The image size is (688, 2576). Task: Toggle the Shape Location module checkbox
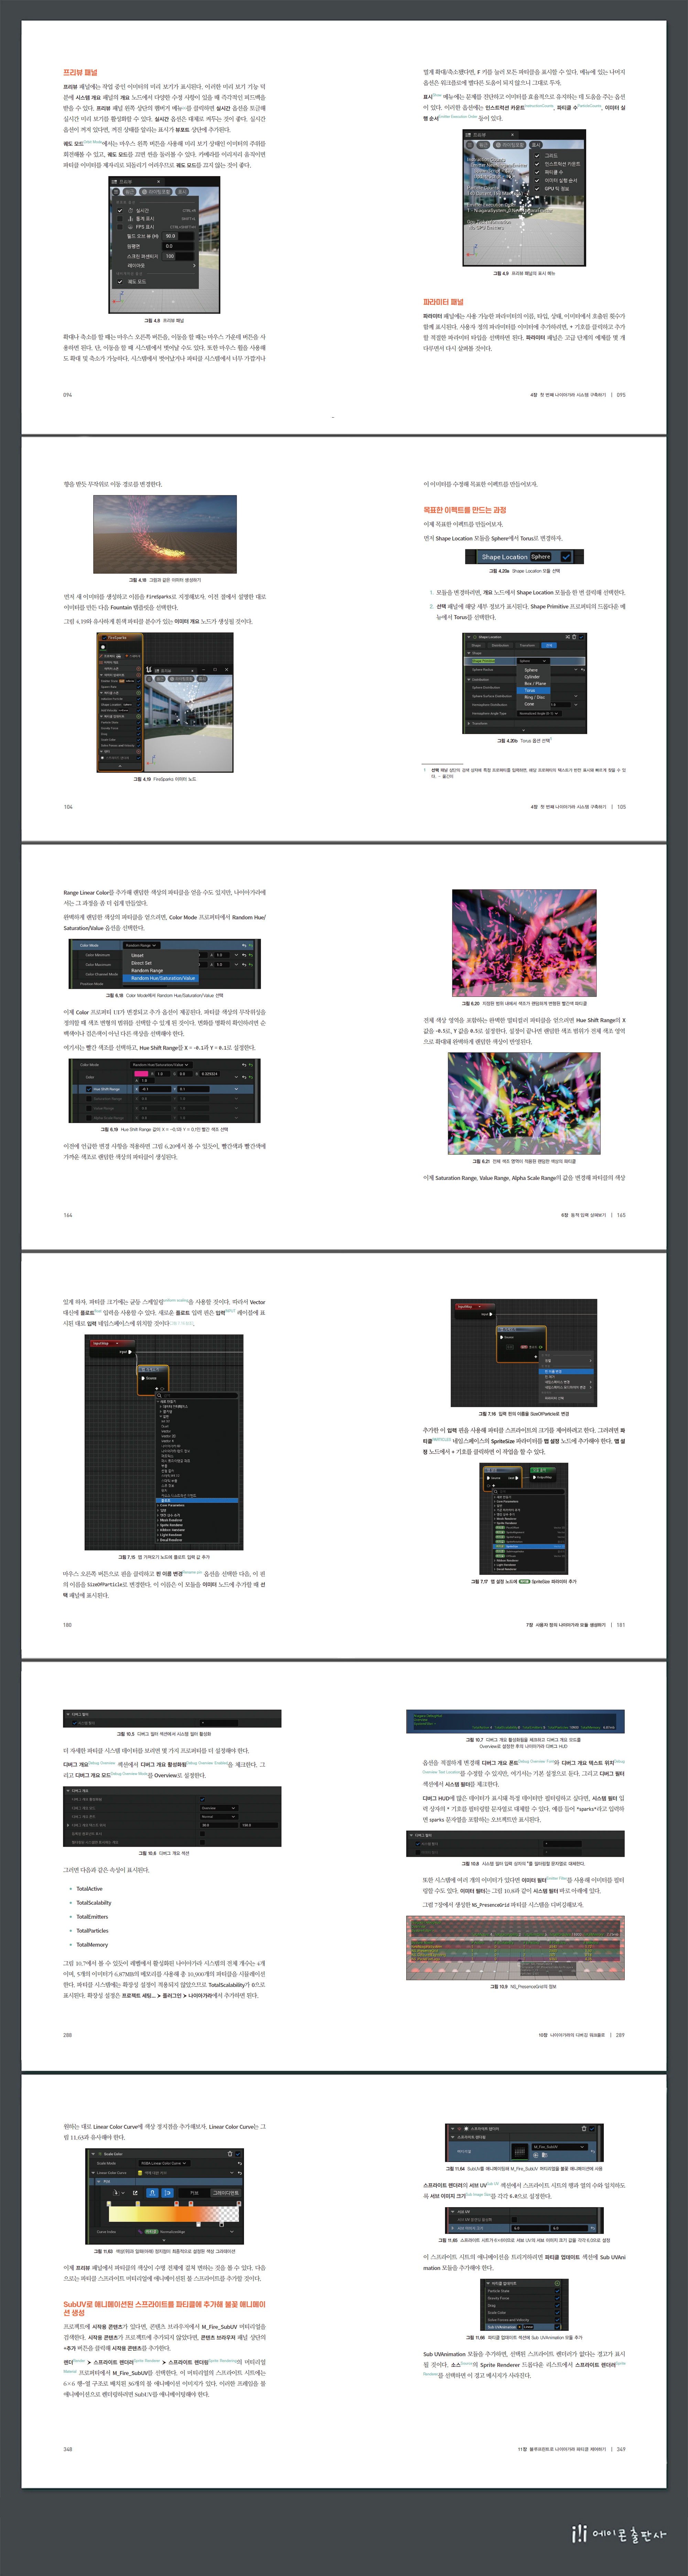coord(566,557)
